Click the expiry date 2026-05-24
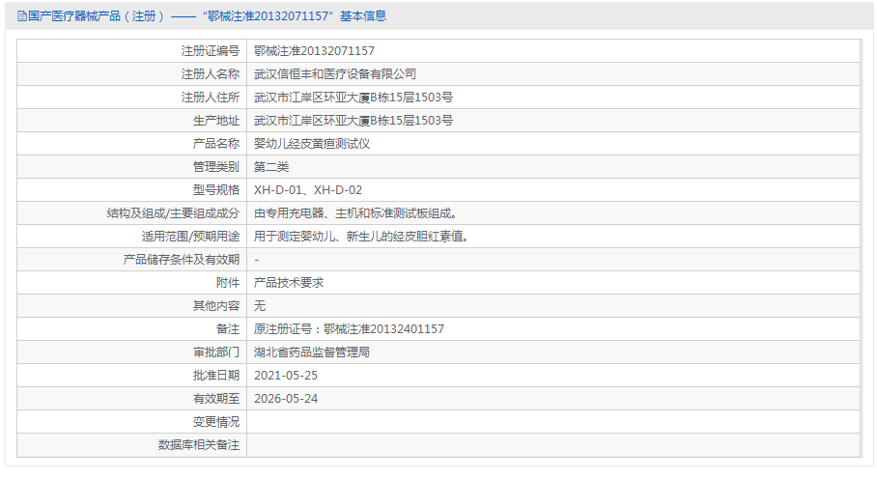The width and height of the screenshot is (877, 479). (x=286, y=399)
